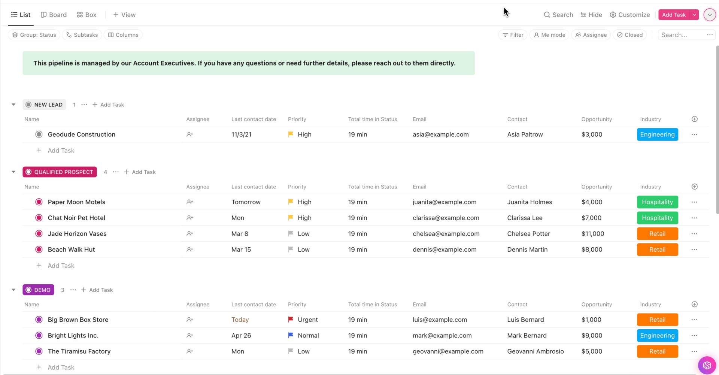
Task: Toggle status circle for Chat Noir Pet Hotel
Action: tap(39, 218)
